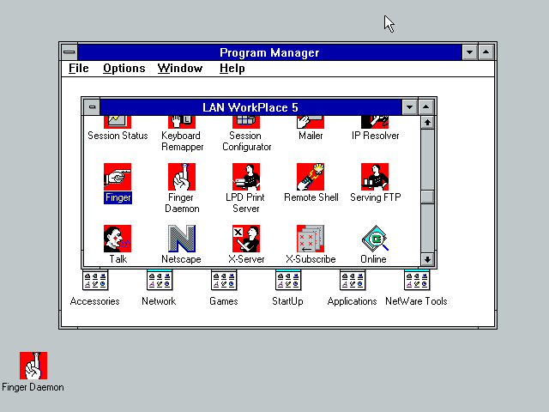The image size is (549, 412).
Task: Open the Options menu
Action: pos(124,68)
